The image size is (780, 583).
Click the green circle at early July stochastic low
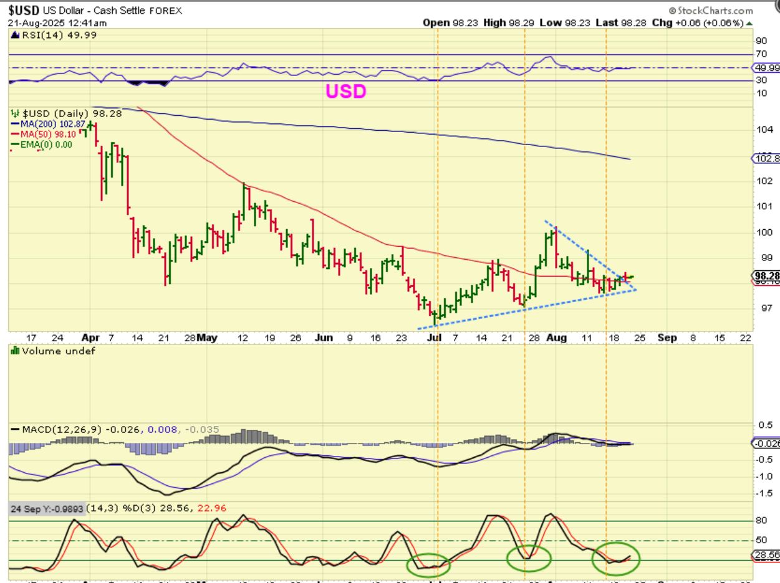[x=428, y=565]
